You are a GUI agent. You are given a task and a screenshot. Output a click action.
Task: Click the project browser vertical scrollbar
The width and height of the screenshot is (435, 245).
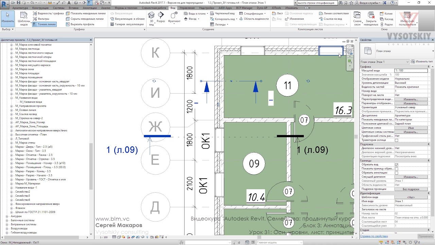click(x=91, y=166)
